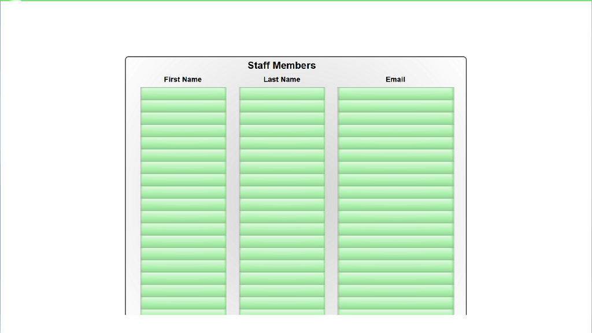592x333 pixels.
Task: Click the Last Name column header
Action: point(282,79)
